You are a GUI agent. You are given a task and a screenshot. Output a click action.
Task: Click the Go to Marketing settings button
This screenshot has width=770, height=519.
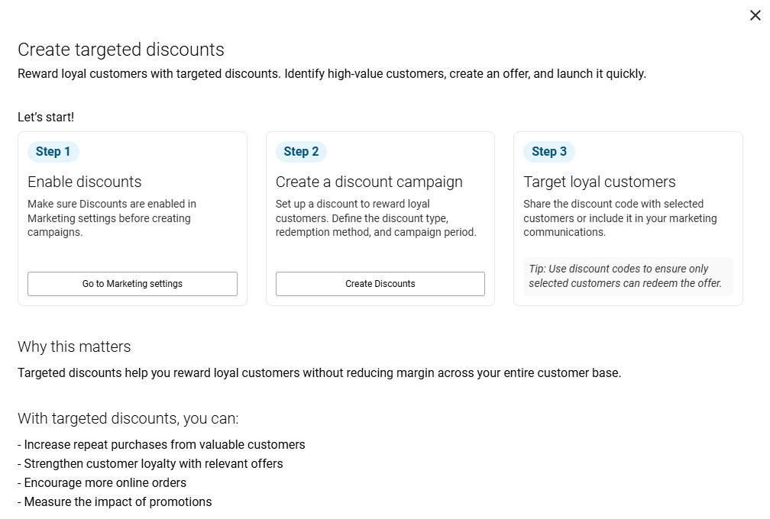[x=132, y=284]
